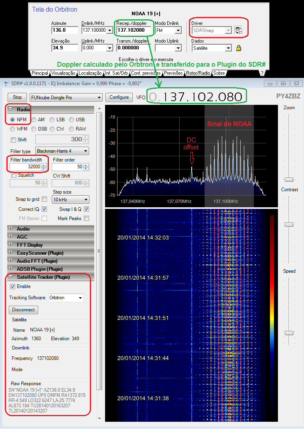Click Orbitron Elevação 34.9 field
This screenshot has width=304, height=429.
tap(65, 48)
